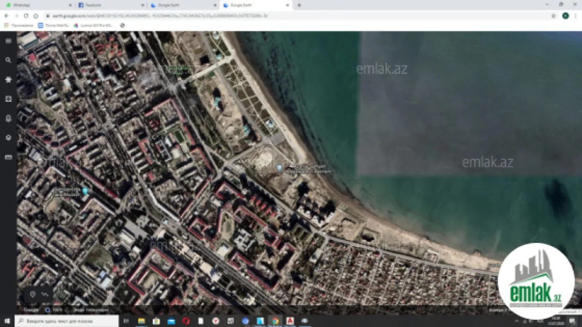The height and width of the screenshot is (327, 582).
Task: Click the location pin icon near bottom left
Action: coord(34,293)
